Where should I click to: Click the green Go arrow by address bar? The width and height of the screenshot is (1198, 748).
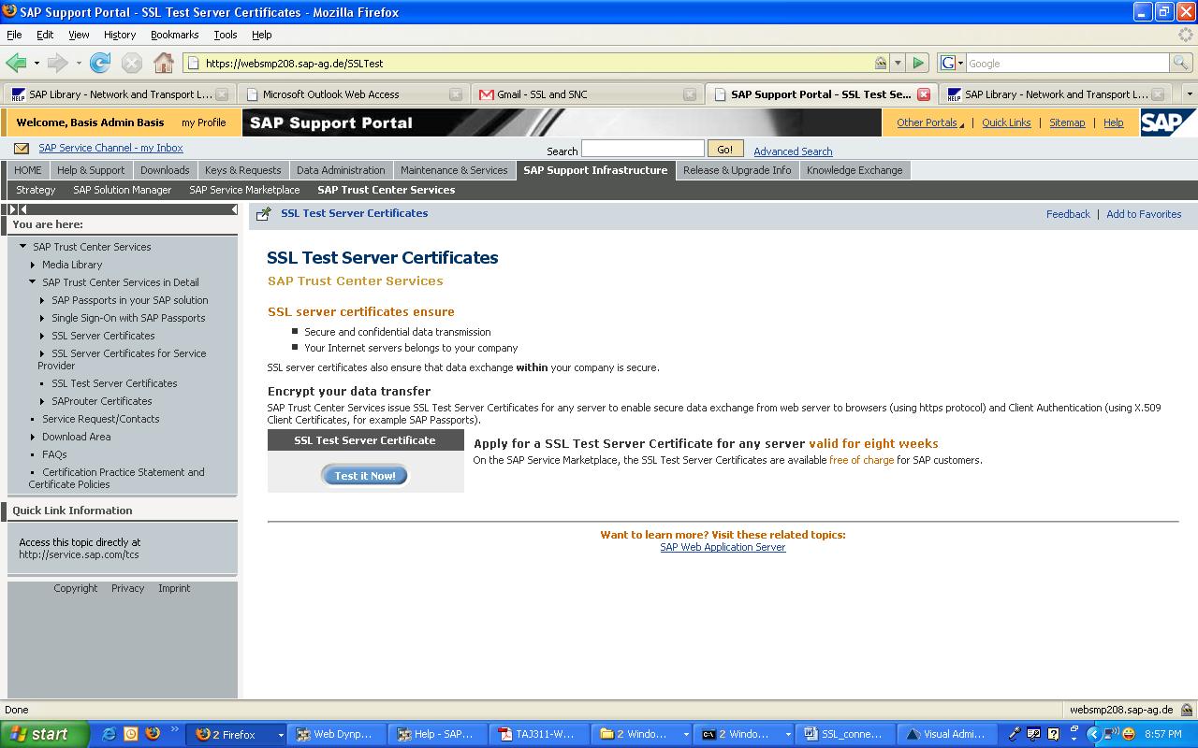[918, 63]
